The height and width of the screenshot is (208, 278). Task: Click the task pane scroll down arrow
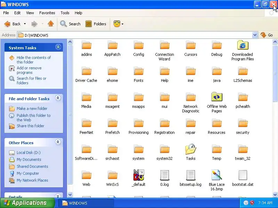tap(70, 194)
